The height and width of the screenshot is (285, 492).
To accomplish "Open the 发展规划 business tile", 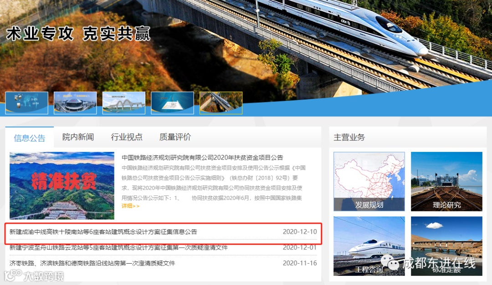I will tap(369, 182).
